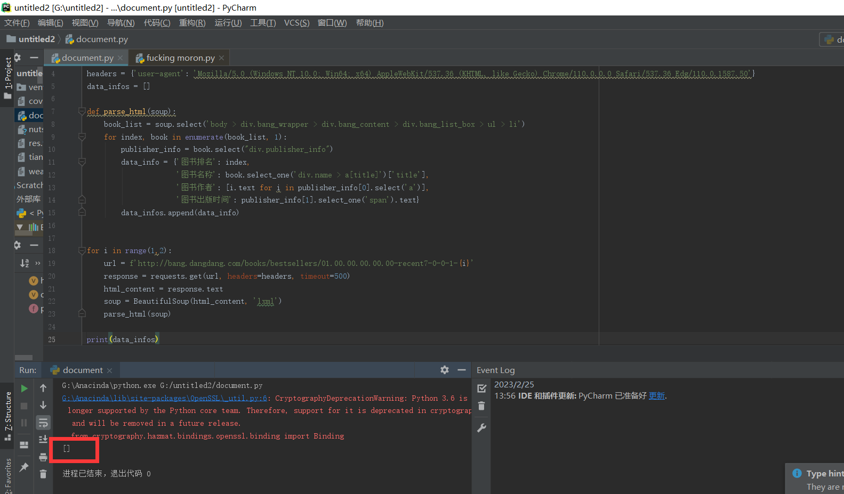Open the run configuration dropdown
Viewport: 844px width, 494px height.
[x=833, y=39]
